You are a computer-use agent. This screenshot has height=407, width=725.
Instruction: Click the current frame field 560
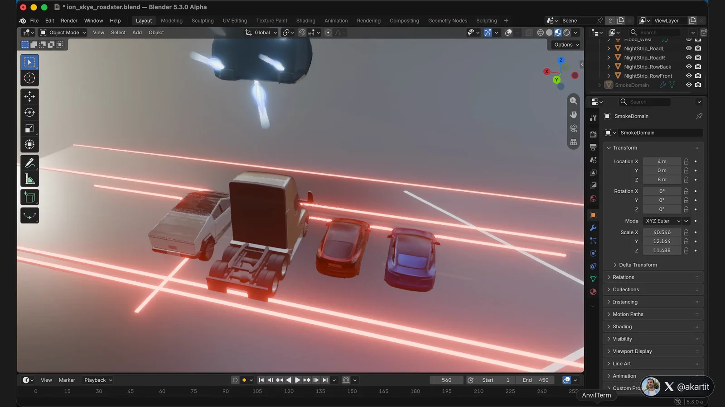[446, 380]
